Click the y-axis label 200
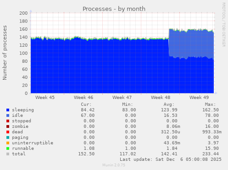The width and height of the screenshot is (228, 170). coord(23,13)
